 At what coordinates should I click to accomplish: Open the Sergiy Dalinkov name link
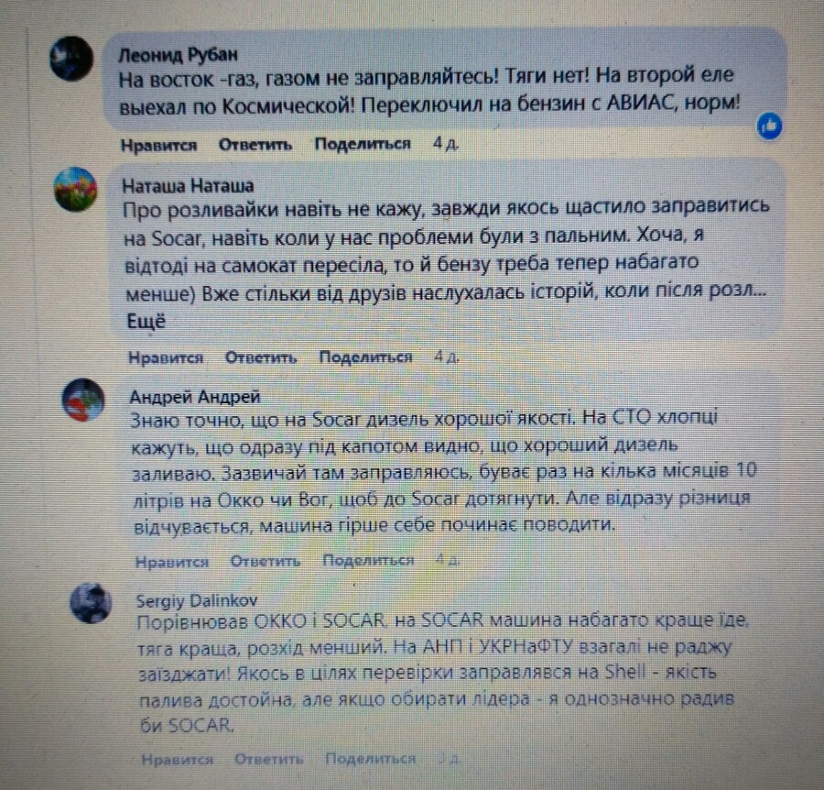coord(197,600)
